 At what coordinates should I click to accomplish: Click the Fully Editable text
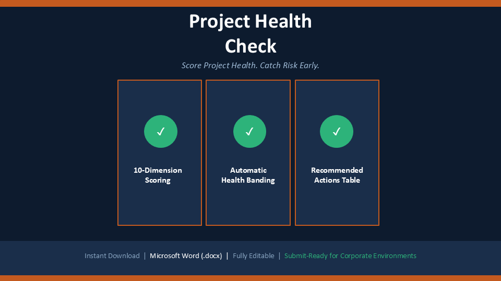pos(254,256)
